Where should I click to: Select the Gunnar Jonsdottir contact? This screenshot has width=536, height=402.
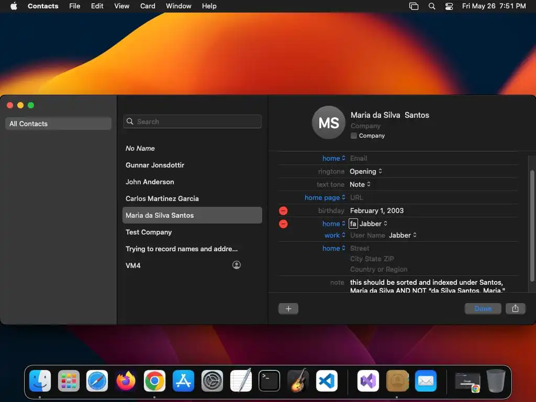coord(192,165)
